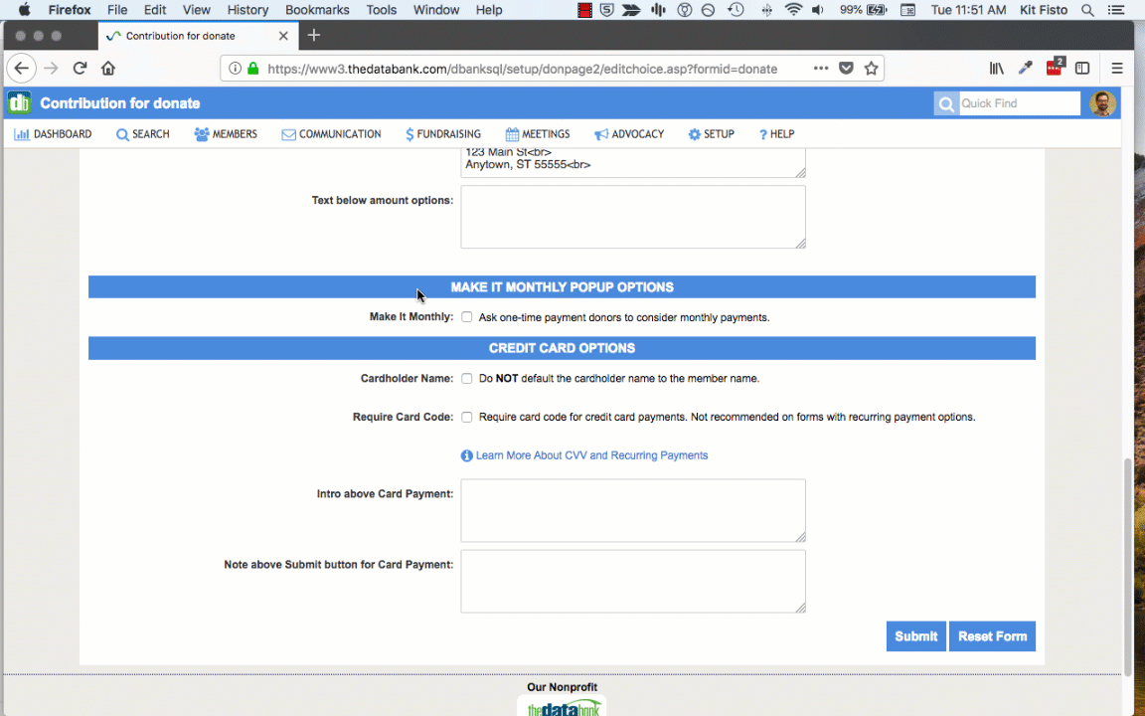1145x716 pixels.
Task: Click the Kit Fisto user name in menu bar
Action: (x=1044, y=10)
